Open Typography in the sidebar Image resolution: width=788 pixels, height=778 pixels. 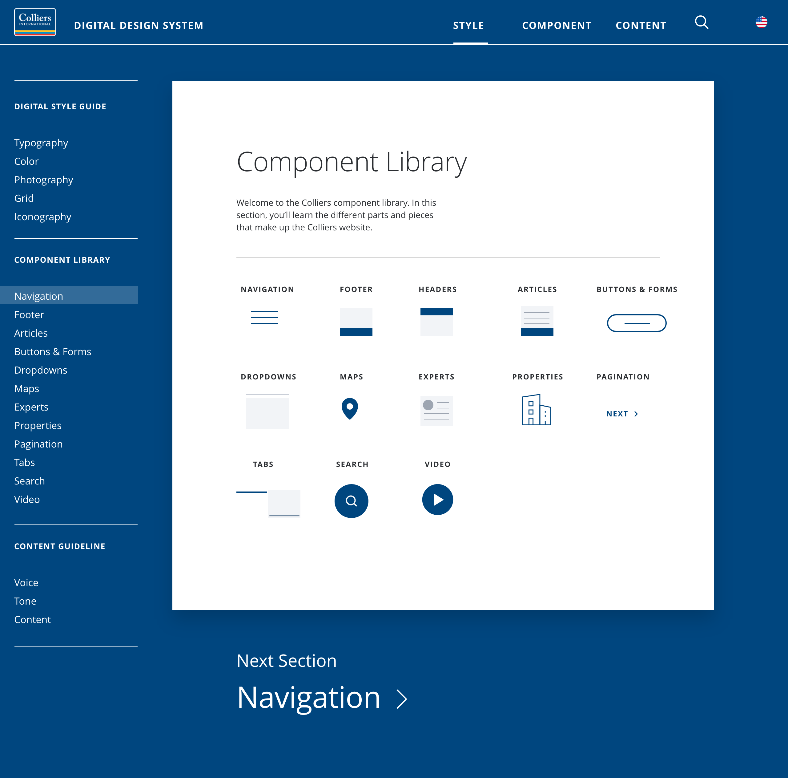point(41,143)
